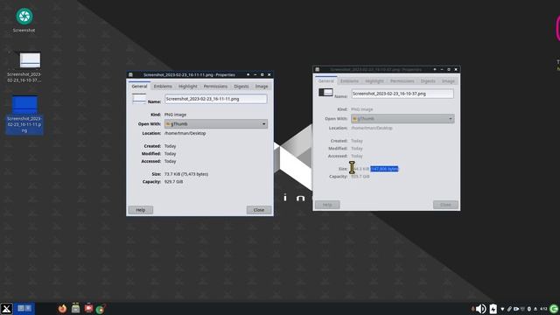Switch to Permissions tab in 16-11-11 Properties
This screenshot has width=560, height=315.
coord(215,87)
